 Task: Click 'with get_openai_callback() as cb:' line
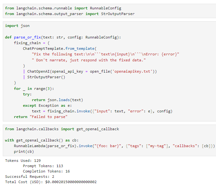42,140
